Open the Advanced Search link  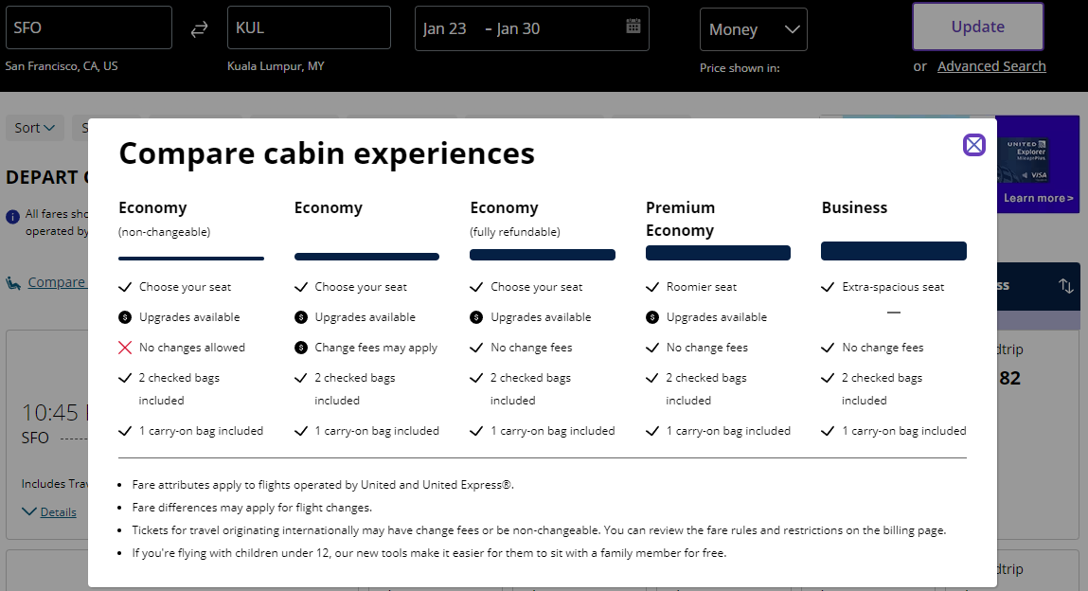click(991, 66)
